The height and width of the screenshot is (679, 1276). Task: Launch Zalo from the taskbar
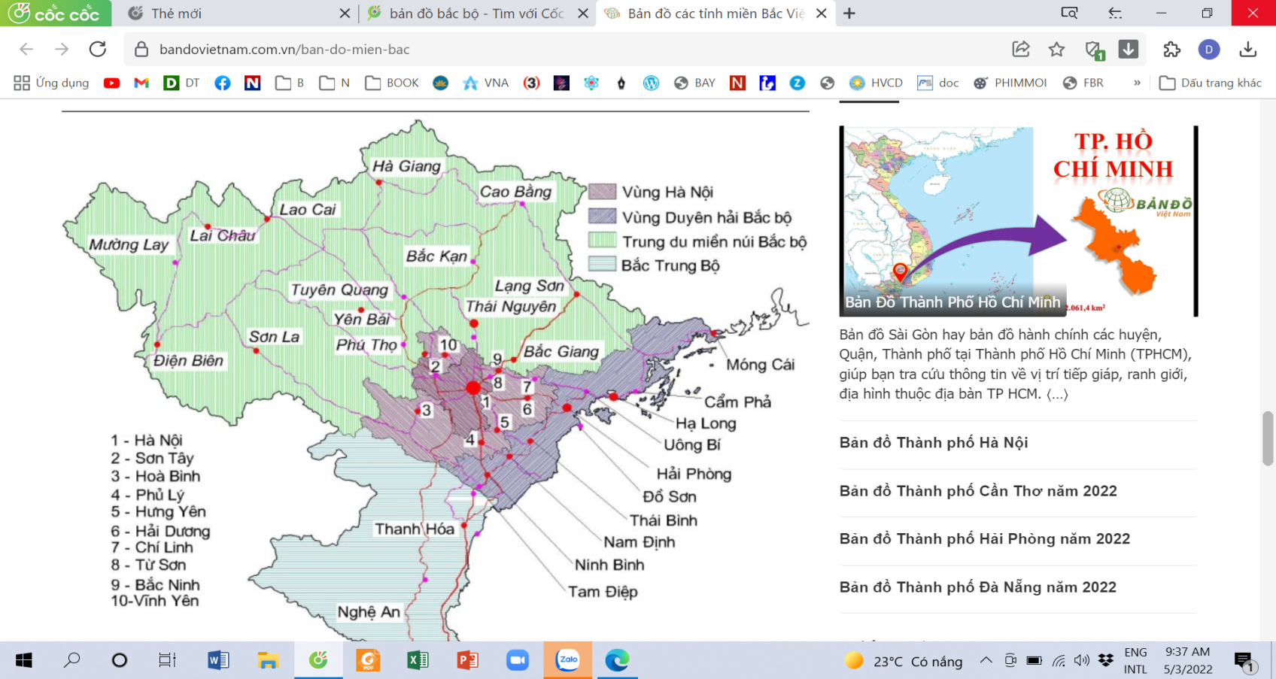pyautogui.click(x=568, y=660)
